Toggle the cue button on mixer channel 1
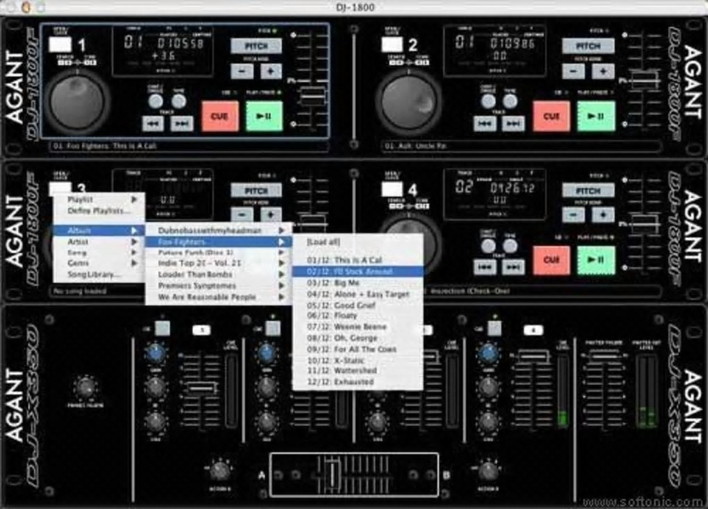708x509 pixels. pos(162,329)
